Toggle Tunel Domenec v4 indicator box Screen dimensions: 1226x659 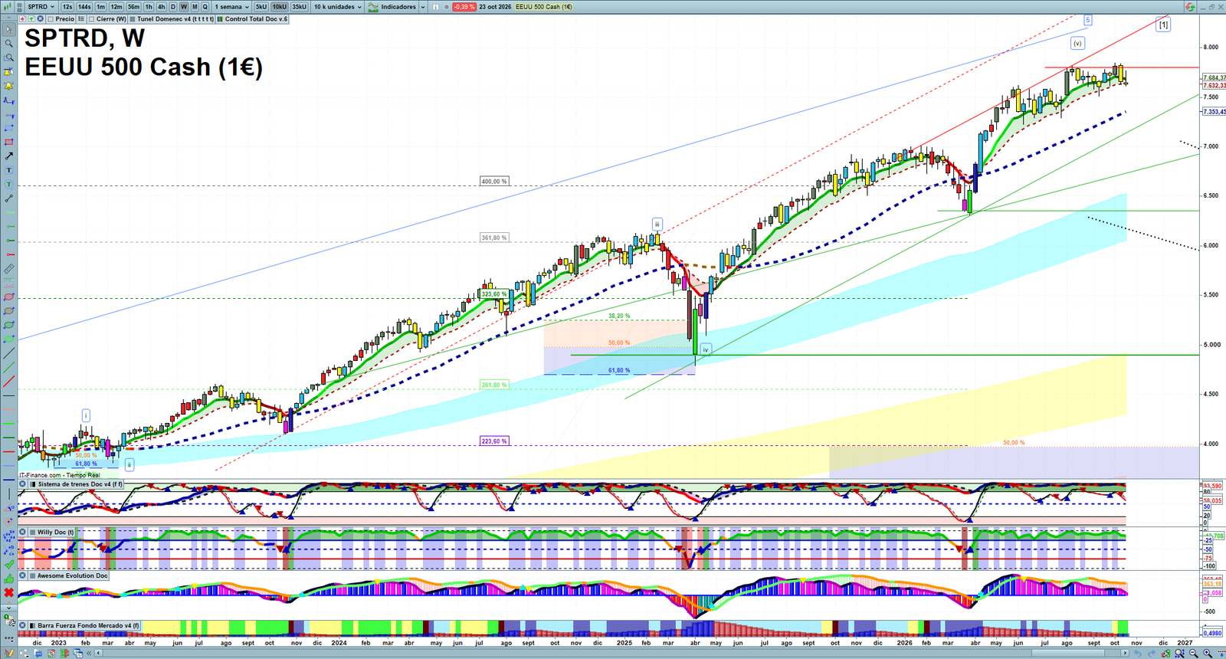pos(133,19)
